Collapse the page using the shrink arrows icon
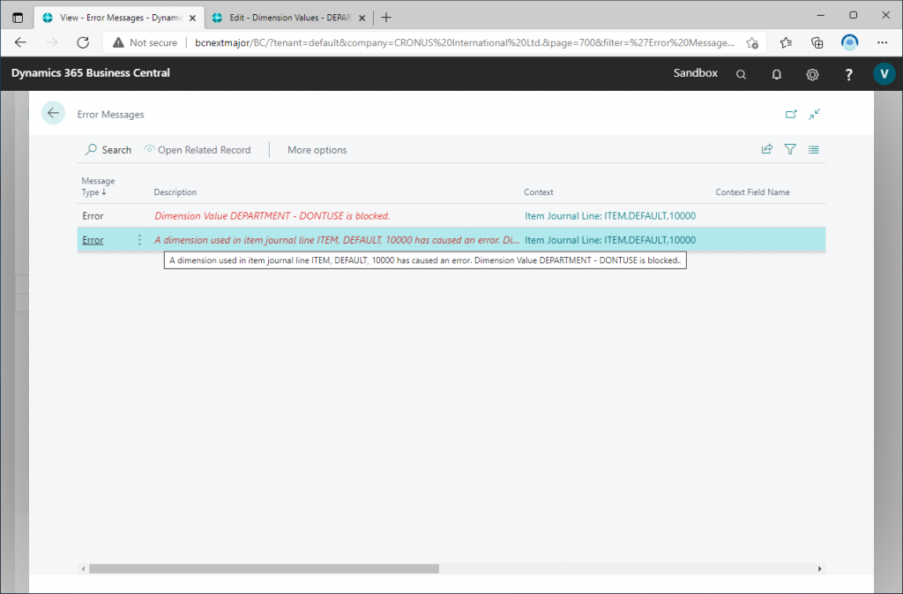 coord(814,114)
